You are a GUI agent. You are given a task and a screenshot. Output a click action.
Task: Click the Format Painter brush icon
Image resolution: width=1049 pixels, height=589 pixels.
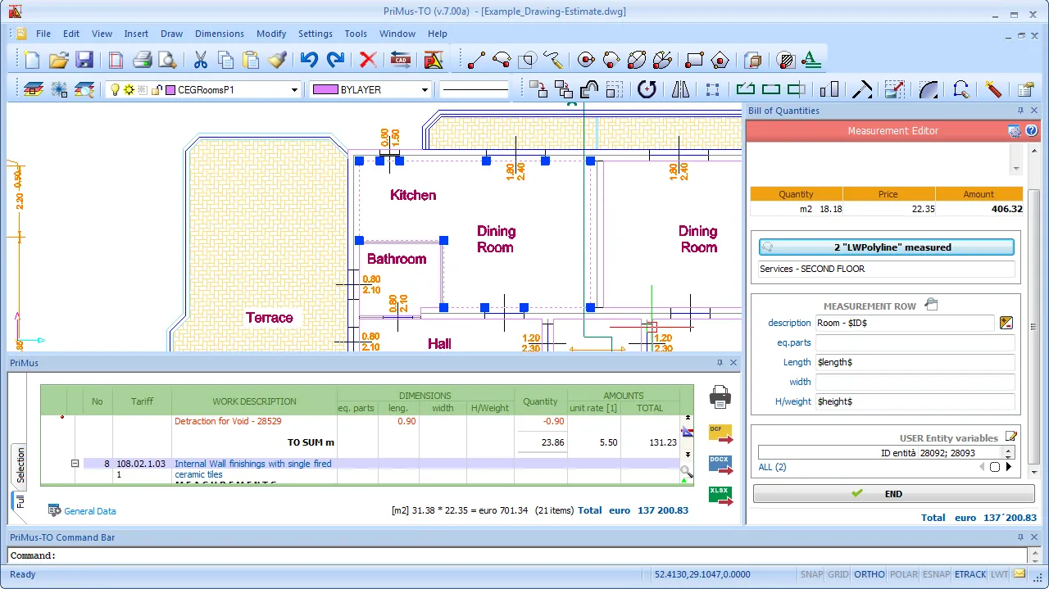coord(277,60)
